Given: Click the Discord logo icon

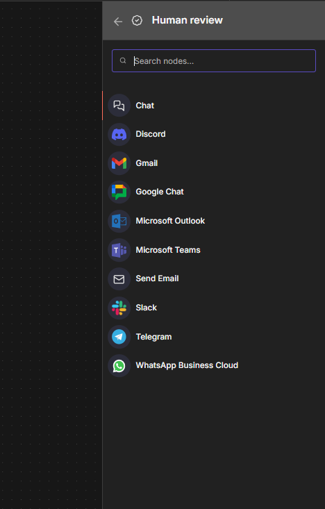Looking at the screenshot, I should 119,135.
